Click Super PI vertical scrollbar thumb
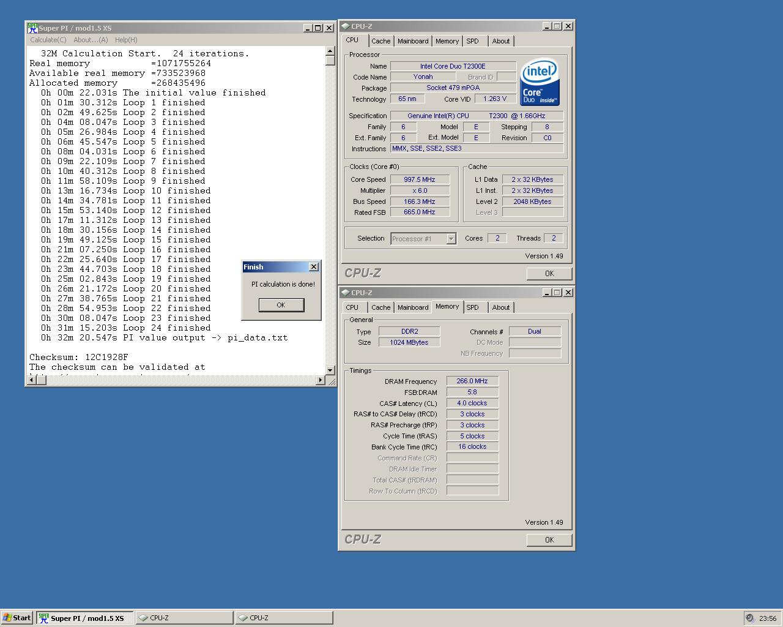Viewport: 783px width, 627px height. click(x=330, y=60)
